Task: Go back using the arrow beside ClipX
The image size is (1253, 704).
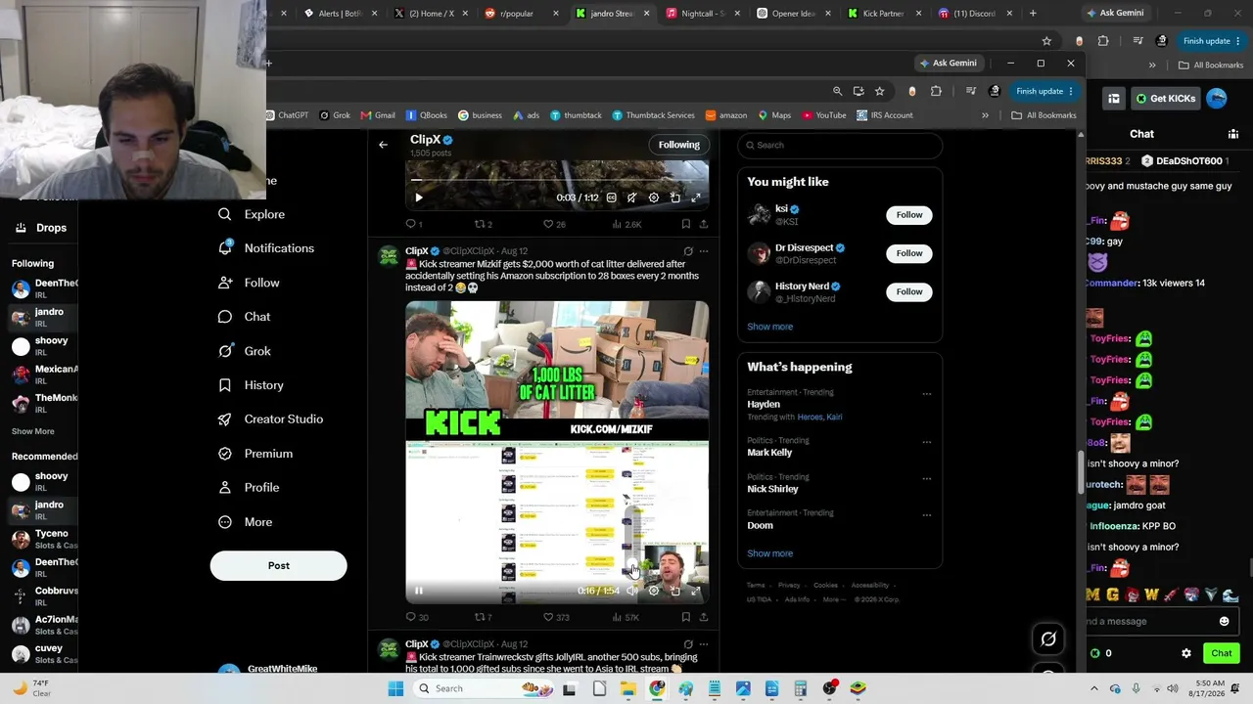Action: [383, 145]
